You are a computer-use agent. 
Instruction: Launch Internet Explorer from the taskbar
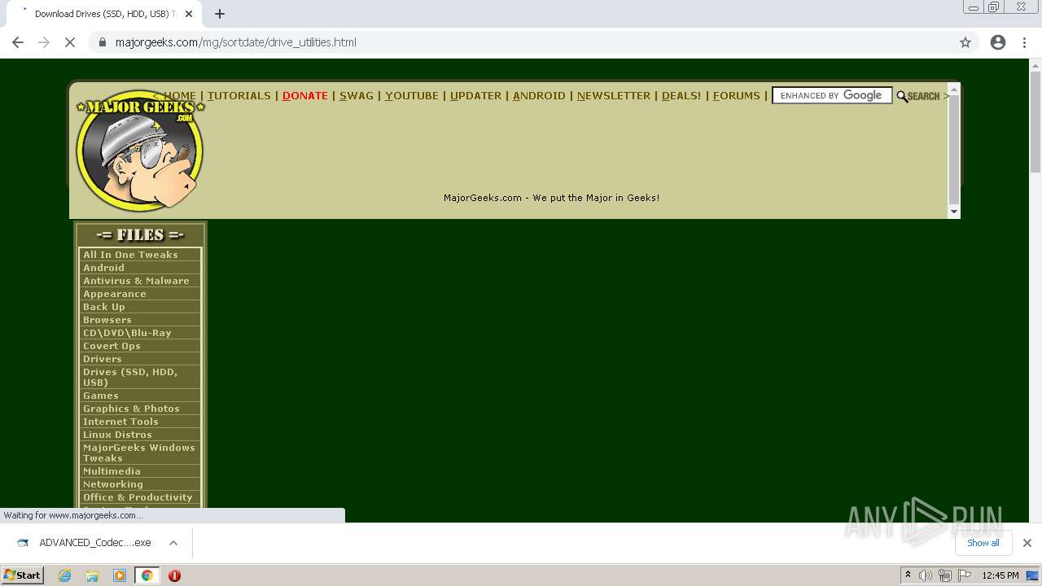(65, 575)
